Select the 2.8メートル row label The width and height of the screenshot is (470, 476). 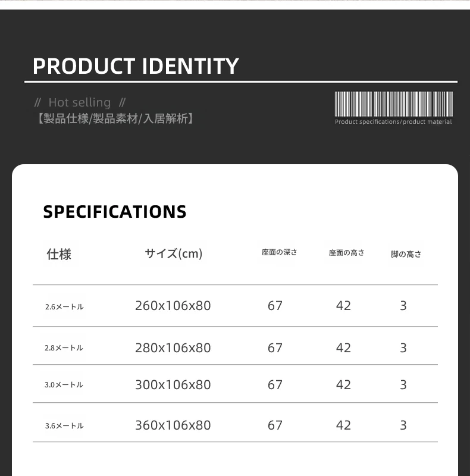pos(64,348)
